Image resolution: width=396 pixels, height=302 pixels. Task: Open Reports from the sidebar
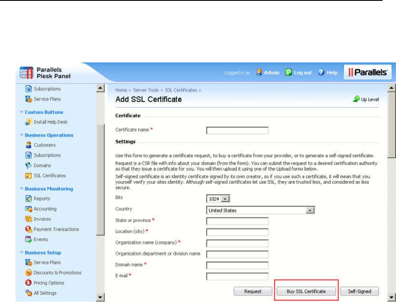(x=41, y=199)
